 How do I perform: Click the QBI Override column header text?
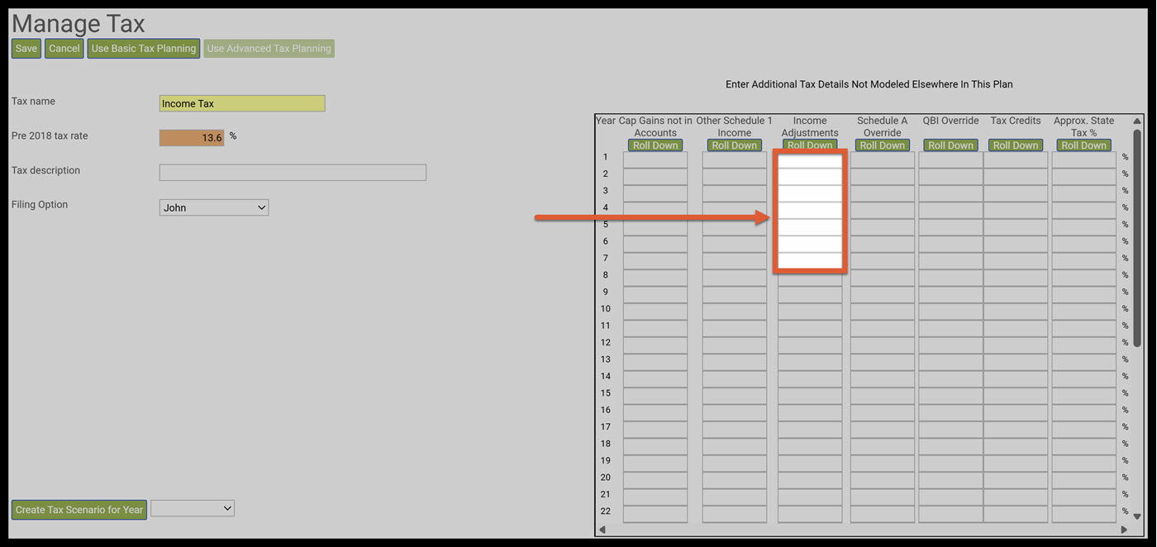950,121
